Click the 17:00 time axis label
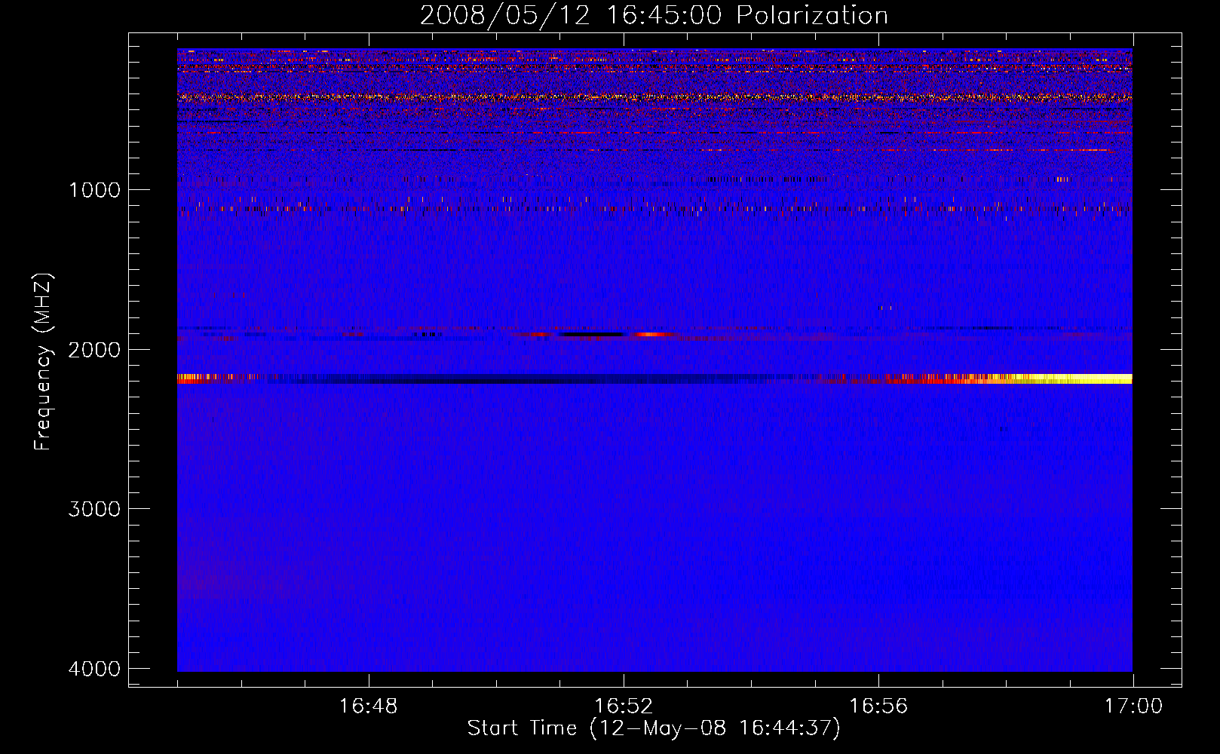 click(1133, 706)
